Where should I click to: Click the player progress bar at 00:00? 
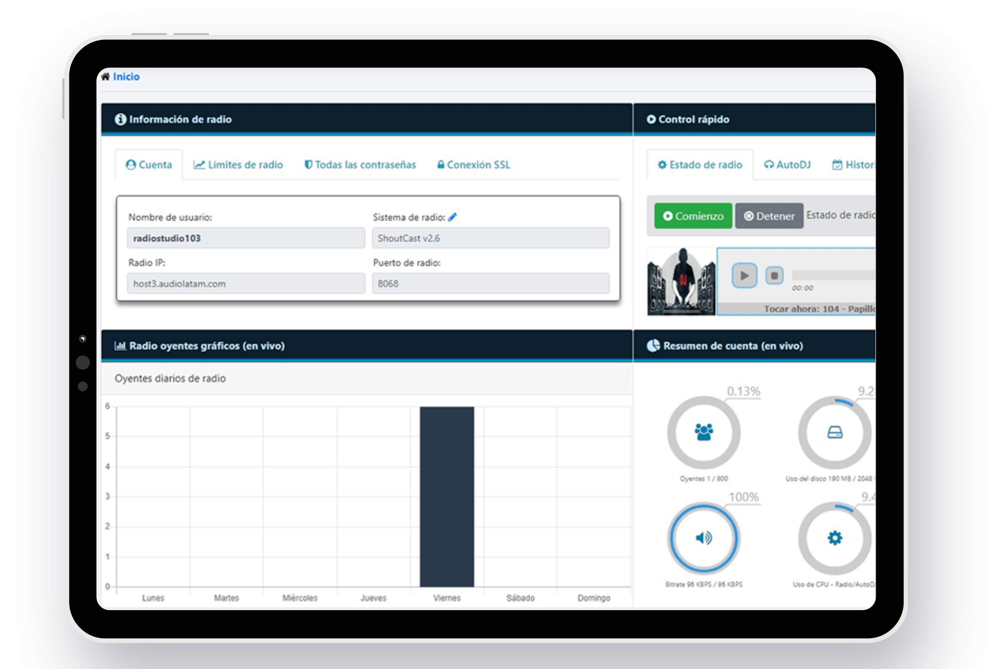tap(832, 275)
